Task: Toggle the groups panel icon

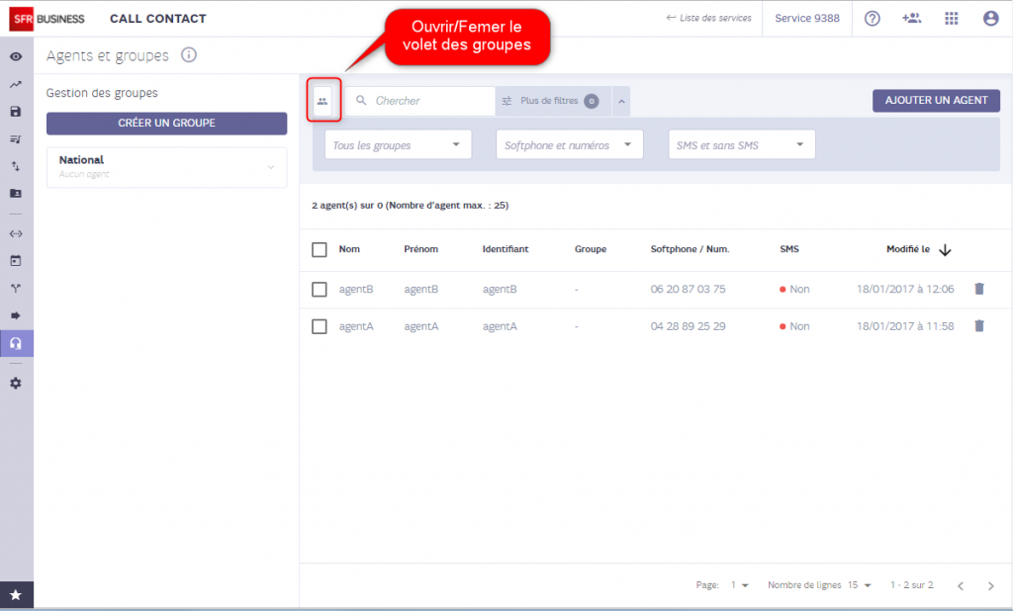Action: pos(322,102)
